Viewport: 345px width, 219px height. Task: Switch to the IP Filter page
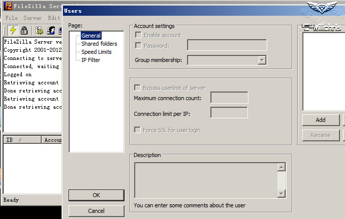click(90, 60)
